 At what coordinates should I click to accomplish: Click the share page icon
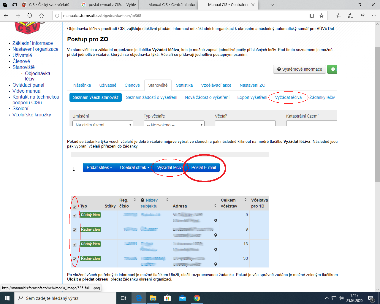(x=362, y=16)
